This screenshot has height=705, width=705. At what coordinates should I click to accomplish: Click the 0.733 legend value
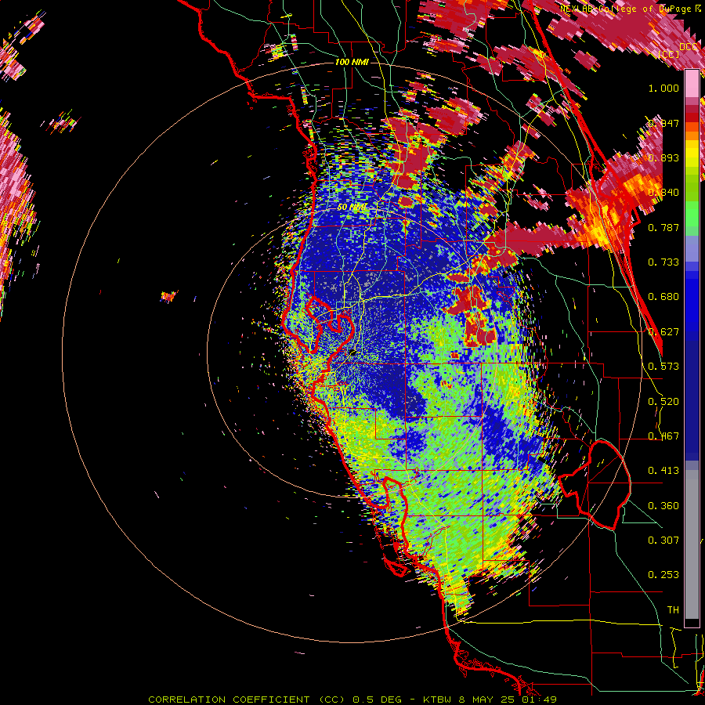click(663, 262)
